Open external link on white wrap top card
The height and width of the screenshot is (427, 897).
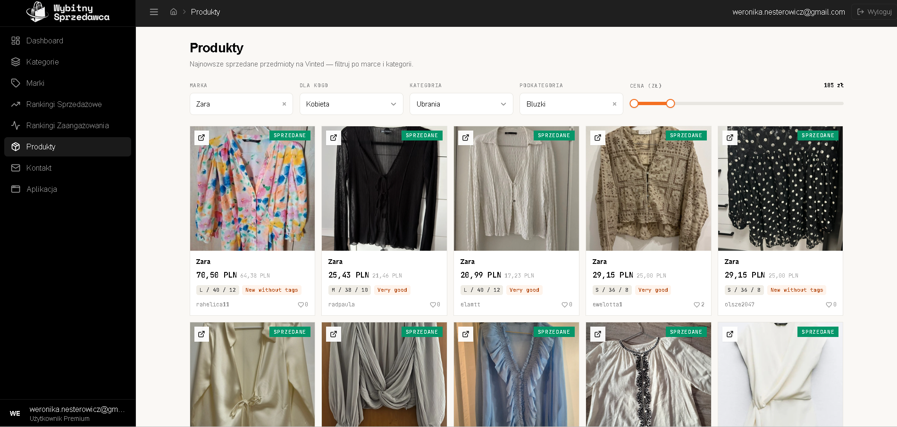coord(730,334)
